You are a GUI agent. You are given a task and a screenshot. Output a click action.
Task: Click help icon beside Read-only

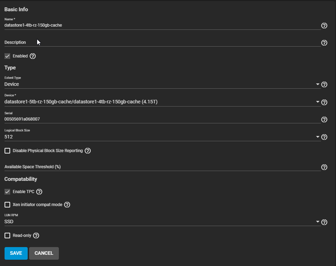tap(36, 236)
